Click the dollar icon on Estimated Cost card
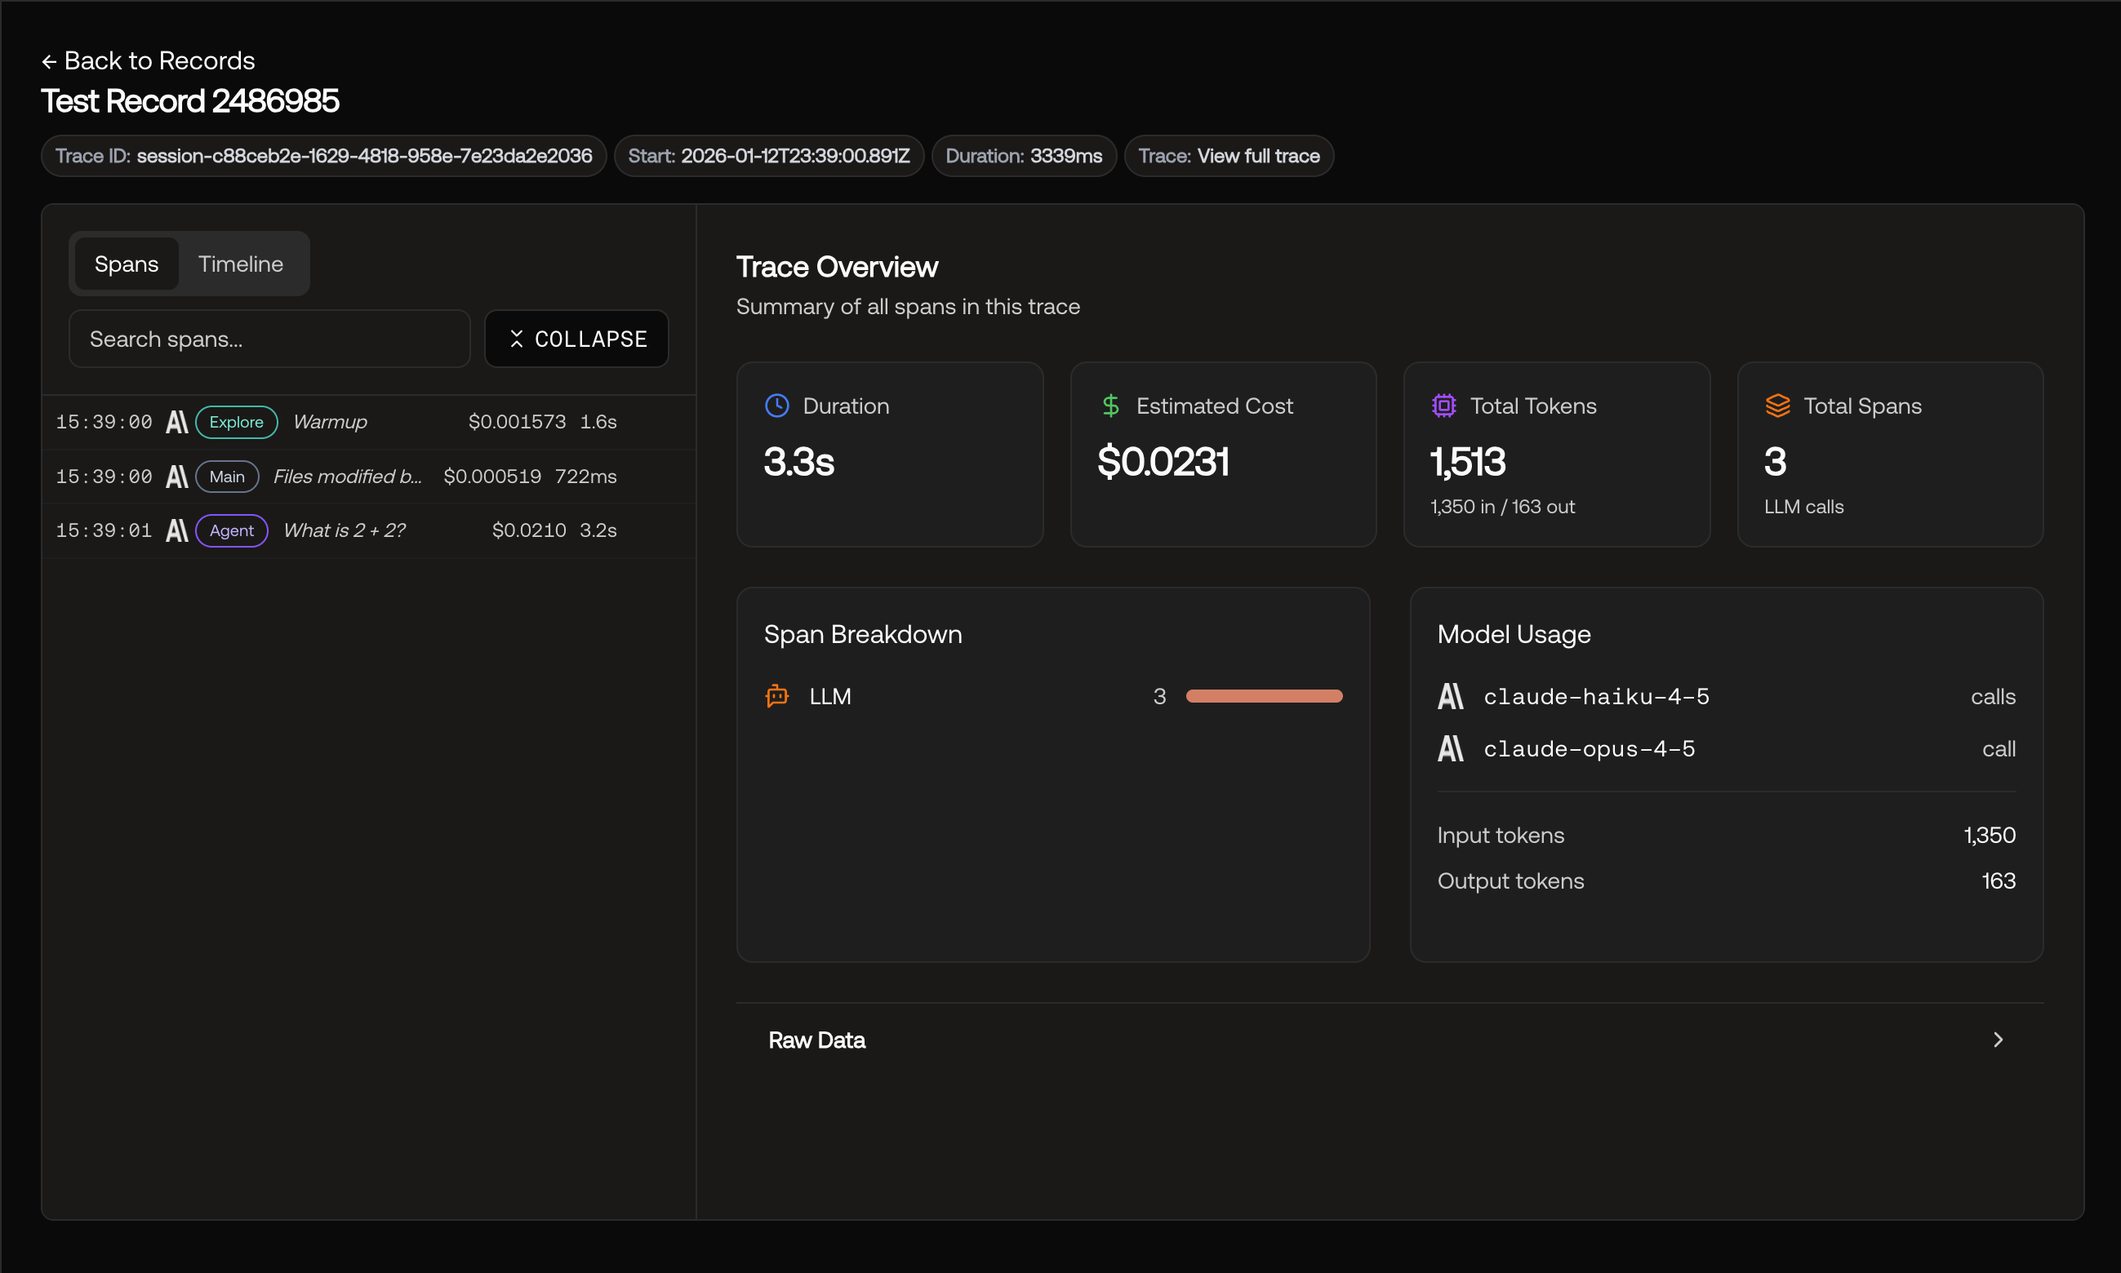Image resolution: width=2121 pixels, height=1273 pixels. [1110, 406]
